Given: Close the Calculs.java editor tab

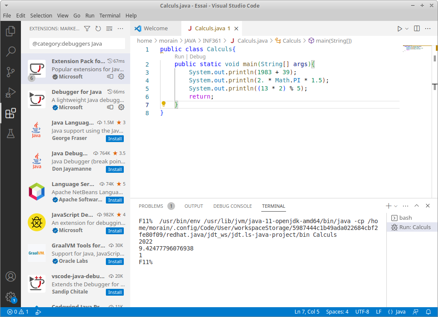Looking at the screenshot, I should tap(237, 29).
